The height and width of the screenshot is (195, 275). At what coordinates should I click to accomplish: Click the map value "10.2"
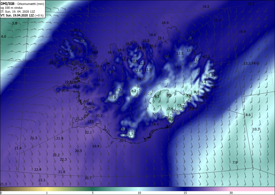click(210, 75)
